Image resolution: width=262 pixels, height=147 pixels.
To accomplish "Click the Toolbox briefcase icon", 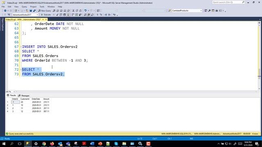I will coord(217,11).
